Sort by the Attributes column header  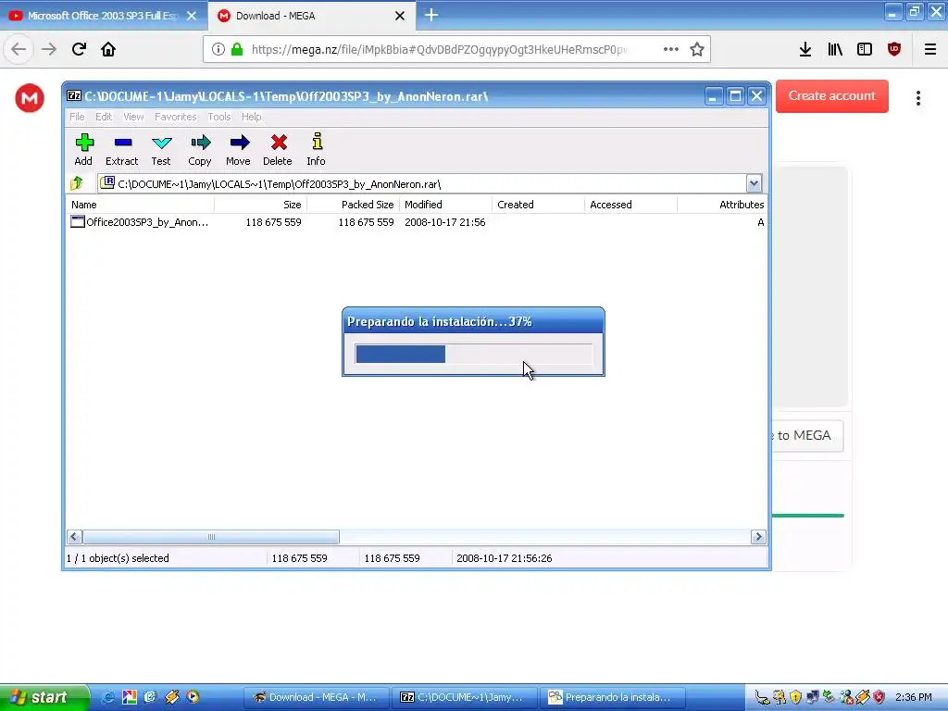[x=723, y=205]
